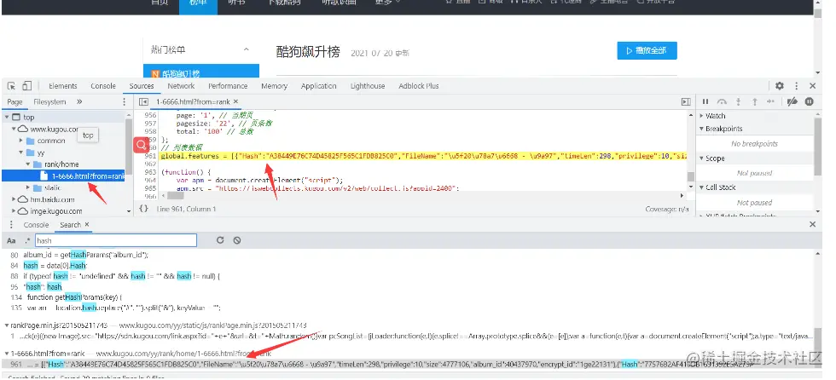Click the single step icon
Viewport: 836px width, 380px height.
770,101
